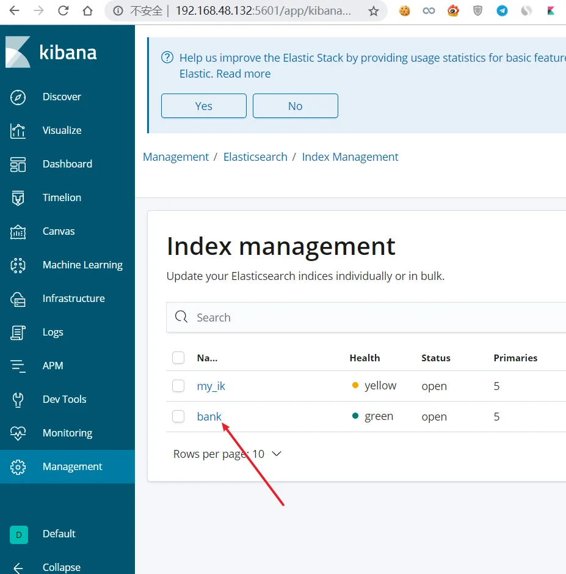Select Monitoring label in sidebar
The height and width of the screenshot is (574, 566).
67,433
